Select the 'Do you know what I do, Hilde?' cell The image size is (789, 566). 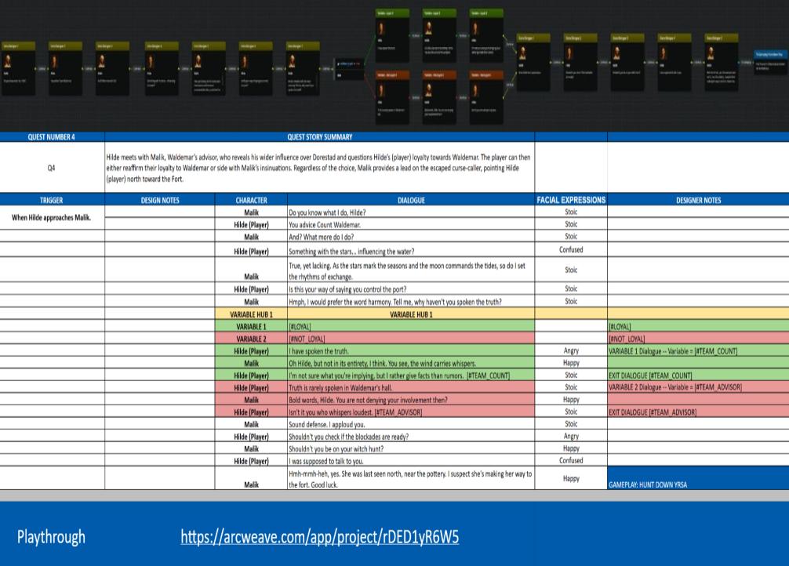[410, 212]
